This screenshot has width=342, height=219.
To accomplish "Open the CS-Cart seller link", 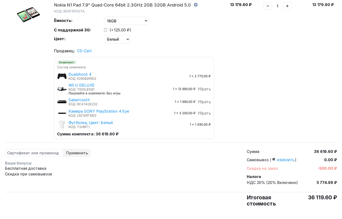I will pyautogui.click(x=84, y=51).
